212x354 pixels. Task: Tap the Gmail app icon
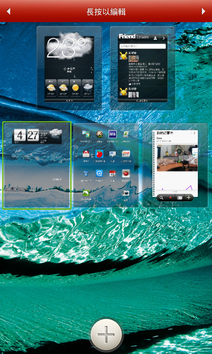(x=86, y=154)
